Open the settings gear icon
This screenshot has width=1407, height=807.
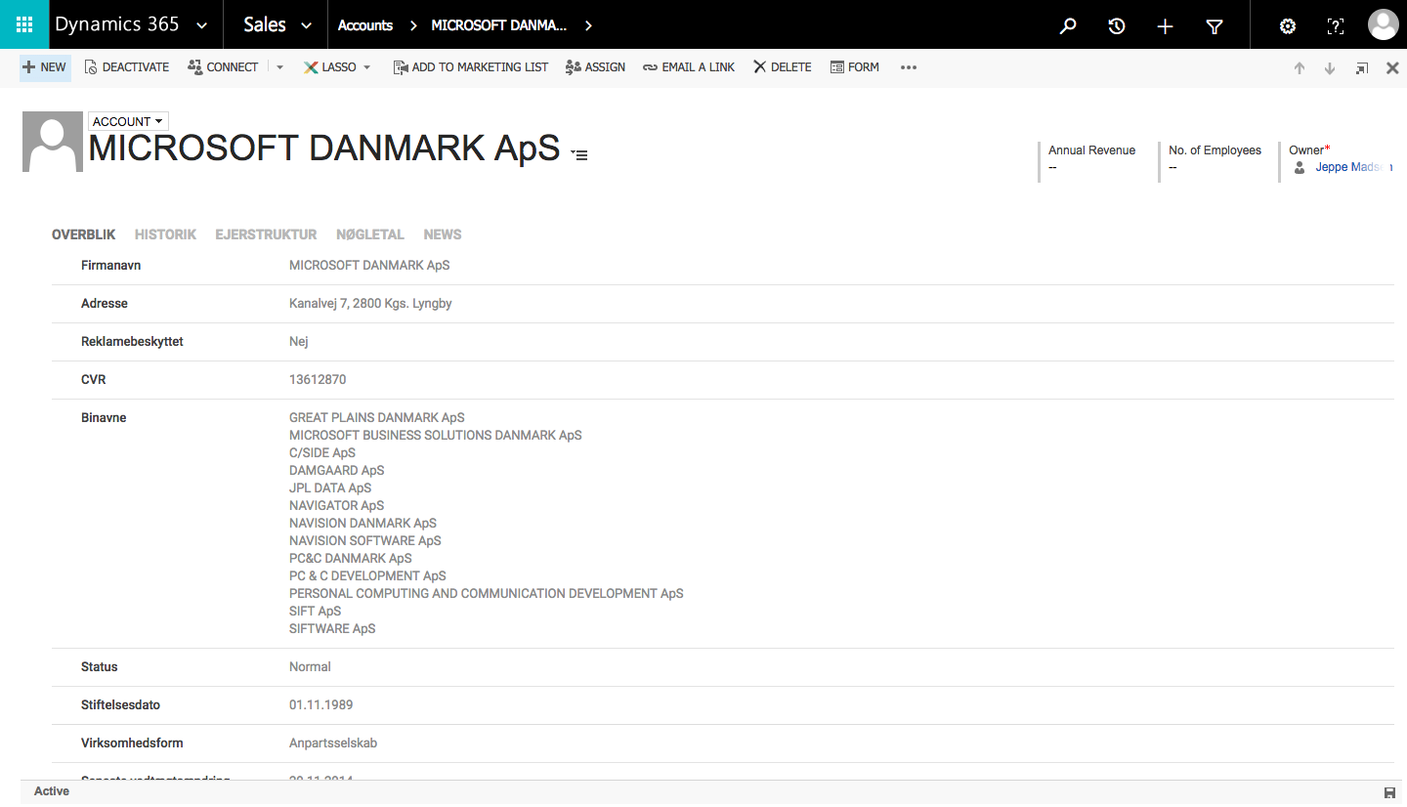click(x=1288, y=26)
